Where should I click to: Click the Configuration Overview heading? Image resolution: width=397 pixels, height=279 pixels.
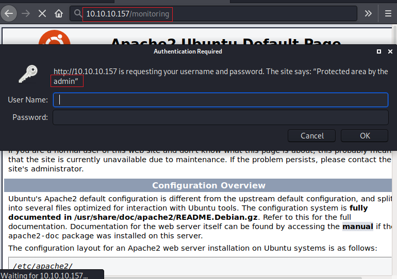click(x=209, y=185)
